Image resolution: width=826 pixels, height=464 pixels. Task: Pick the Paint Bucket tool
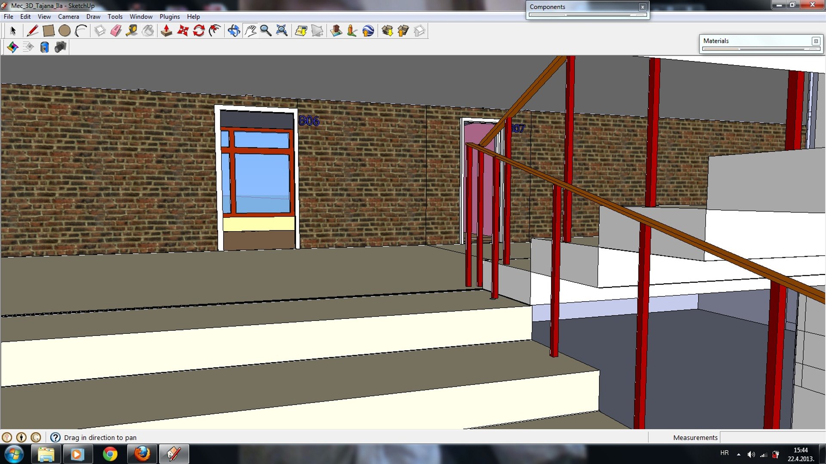[148, 31]
